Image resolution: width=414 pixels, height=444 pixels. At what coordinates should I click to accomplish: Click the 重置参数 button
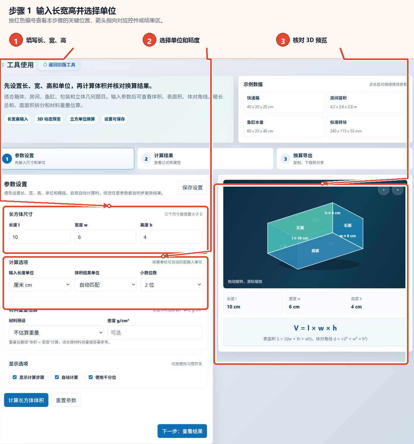(66, 400)
